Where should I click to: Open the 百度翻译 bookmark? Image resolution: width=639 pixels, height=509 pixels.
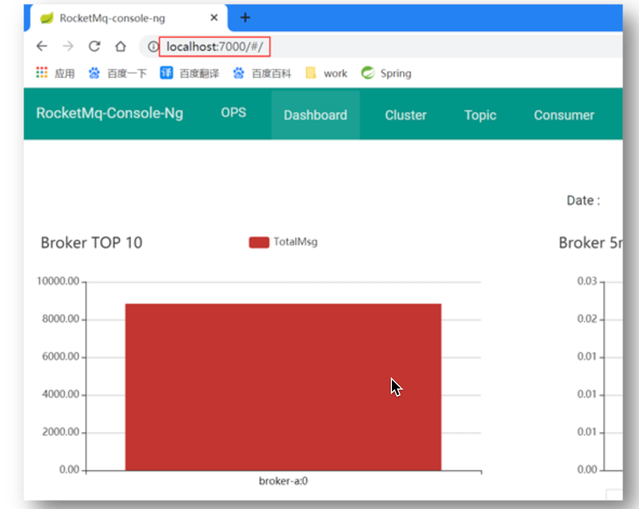(190, 73)
